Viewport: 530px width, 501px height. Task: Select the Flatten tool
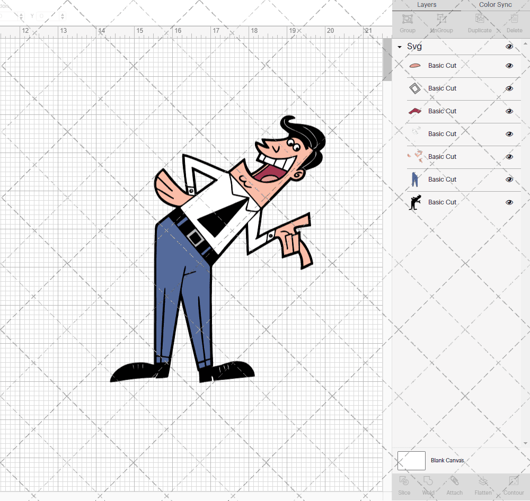(483, 481)
